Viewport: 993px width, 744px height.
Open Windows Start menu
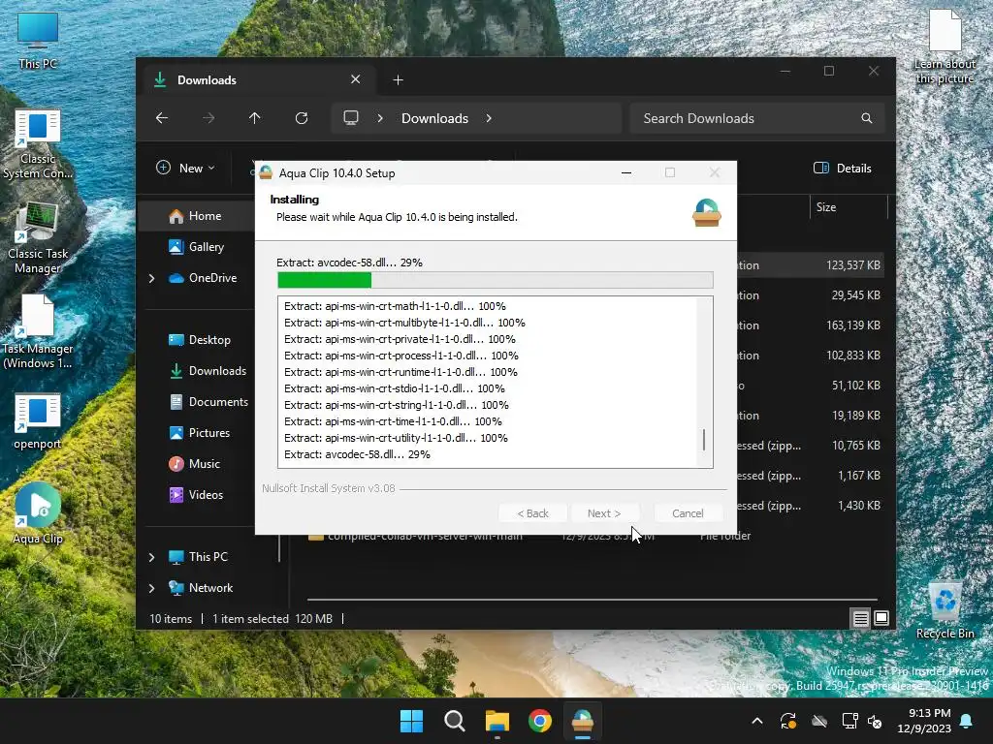[411, 721]
